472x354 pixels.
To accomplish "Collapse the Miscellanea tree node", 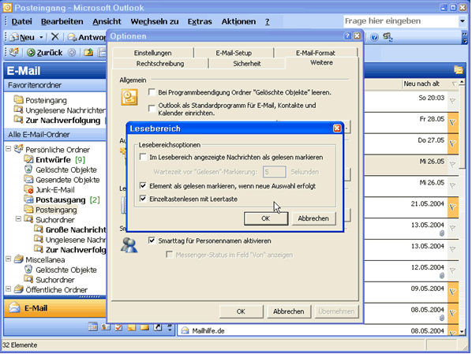I will point(9,259).
